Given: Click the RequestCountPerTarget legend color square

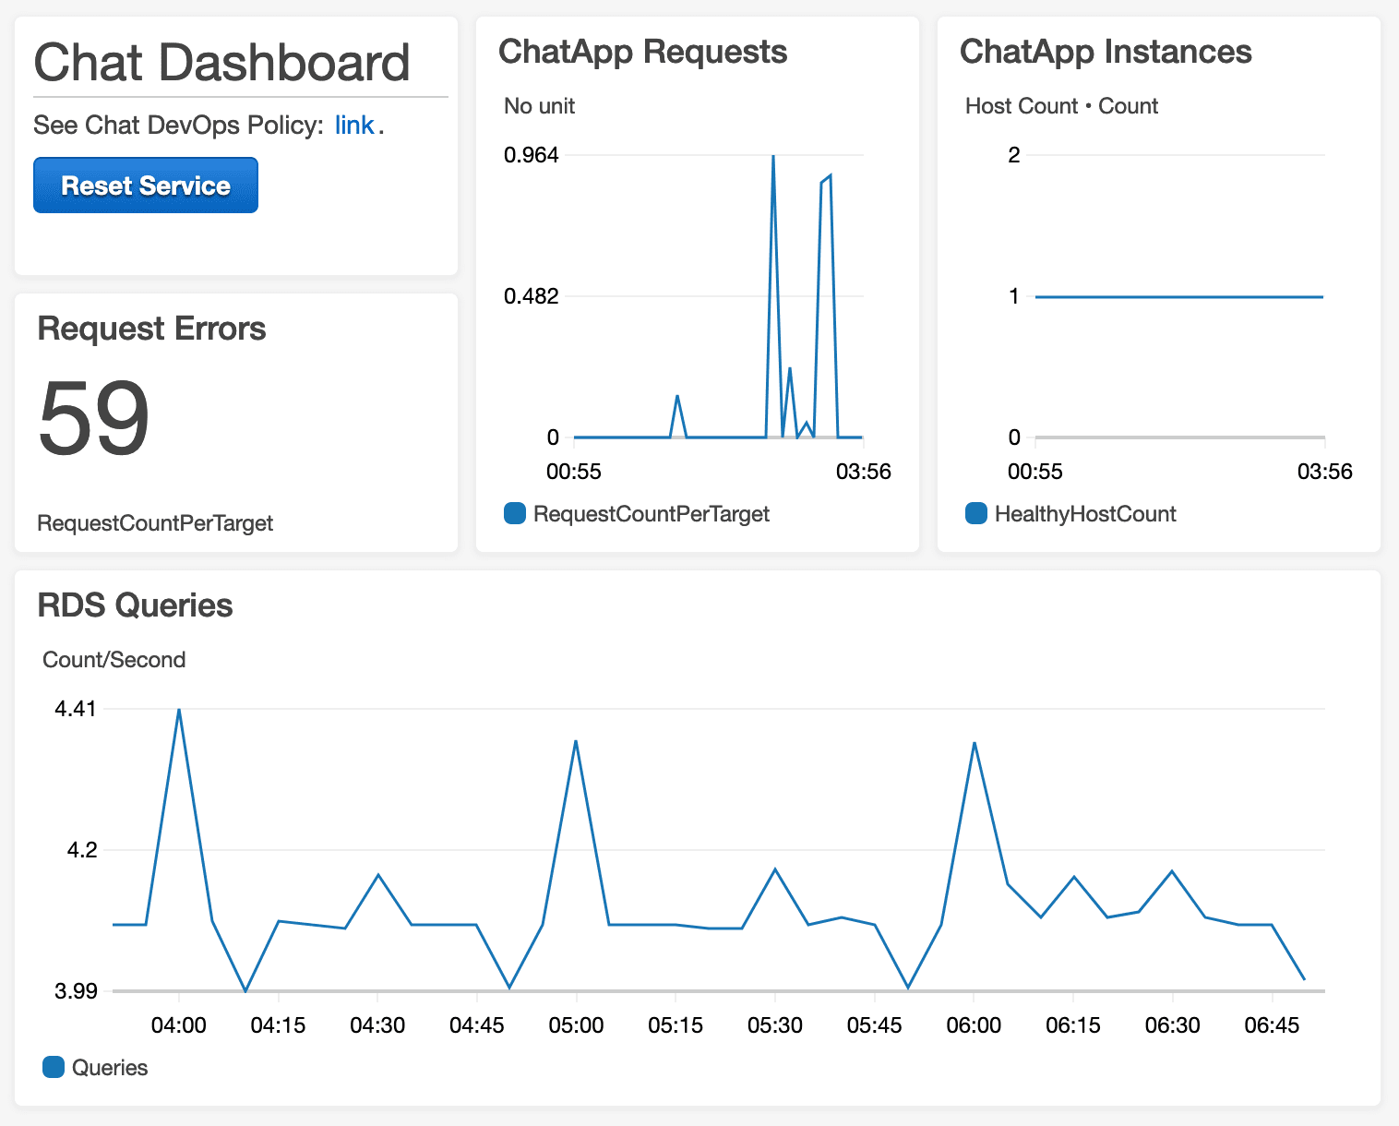Looking at the screenshot, I should click(515, 513).
